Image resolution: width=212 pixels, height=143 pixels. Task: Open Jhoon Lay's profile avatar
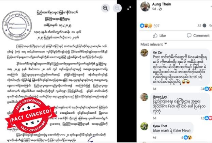[x=144, y=97]
